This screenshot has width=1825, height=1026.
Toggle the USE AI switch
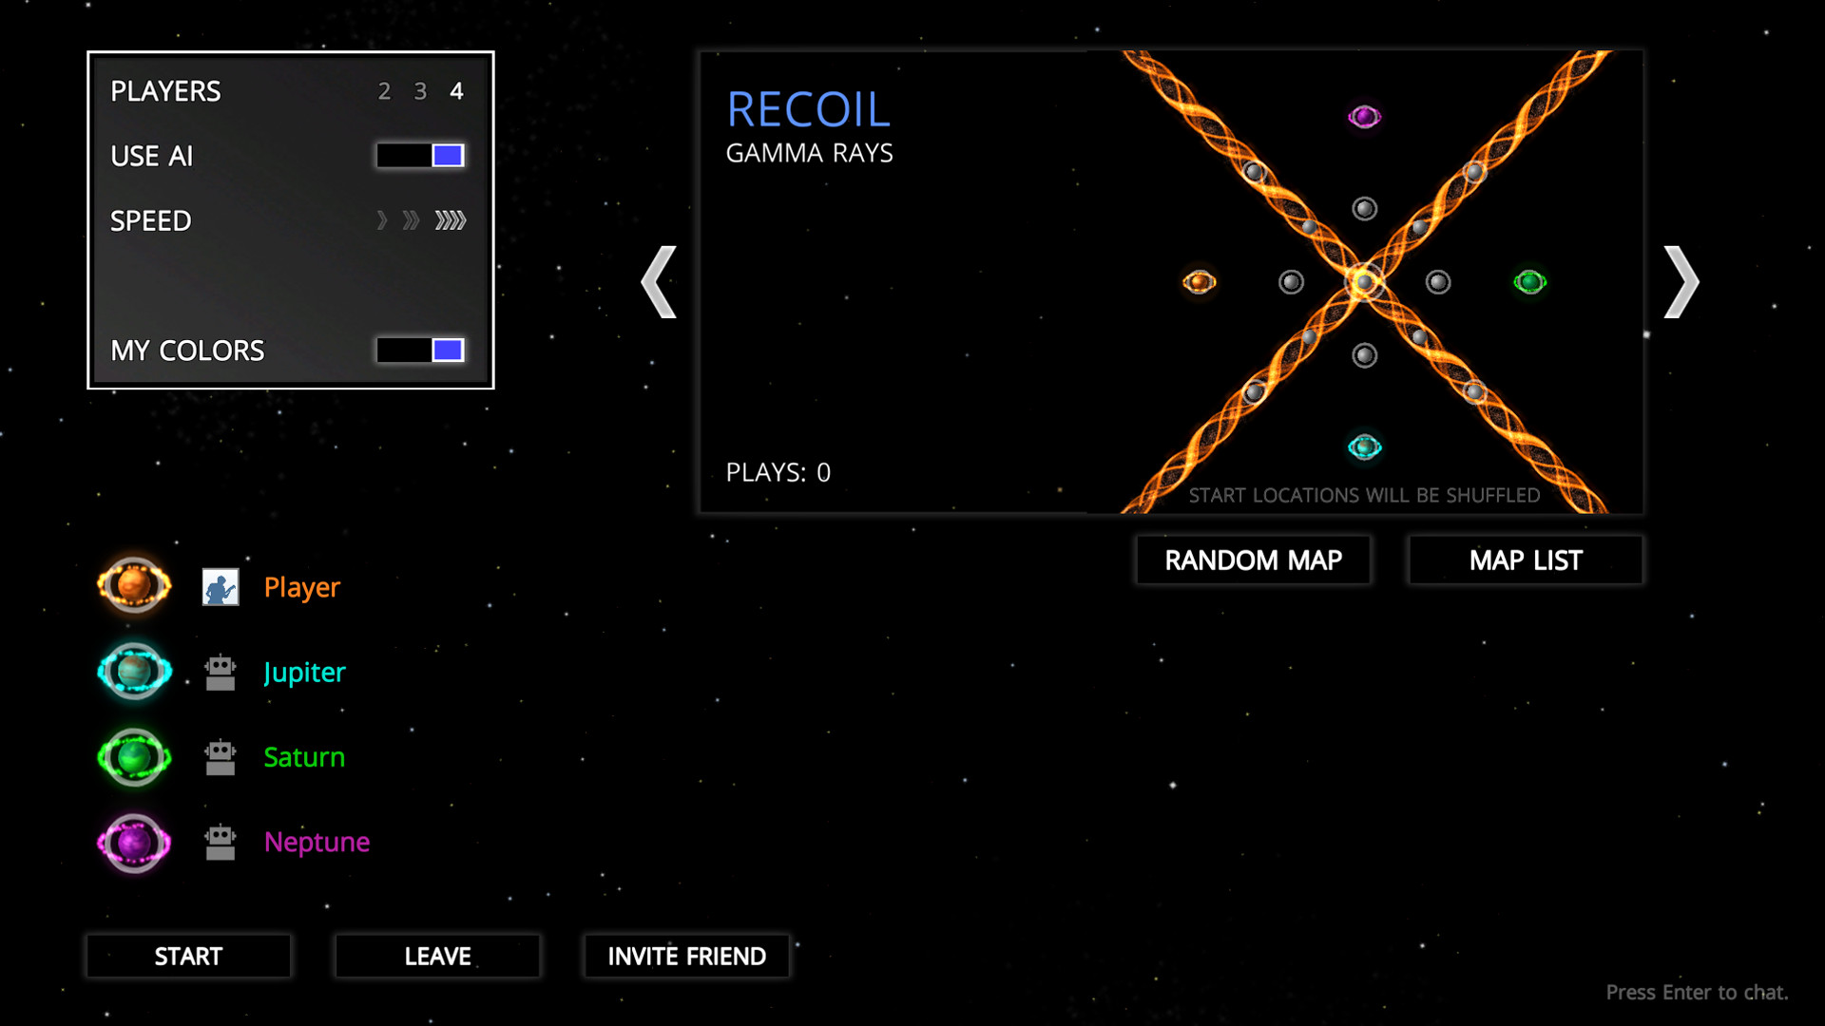pos(420,155)
